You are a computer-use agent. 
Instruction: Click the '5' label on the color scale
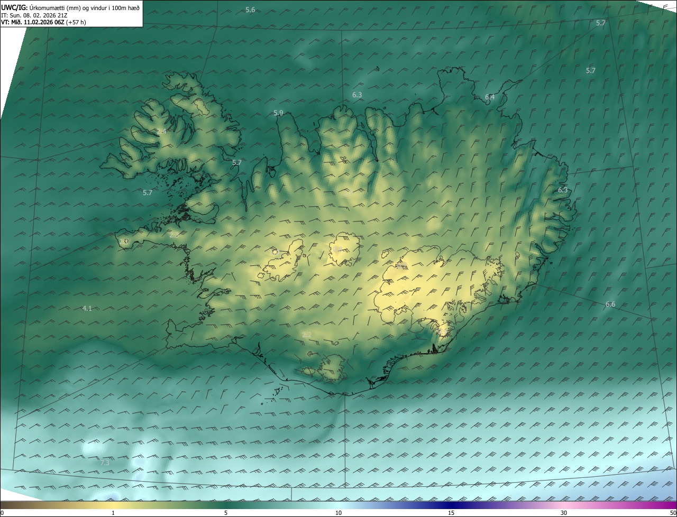tap(226, 513)
